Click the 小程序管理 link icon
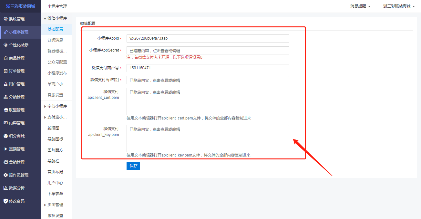The height and width of the screenshot is (219, 421). coord(5,32)
